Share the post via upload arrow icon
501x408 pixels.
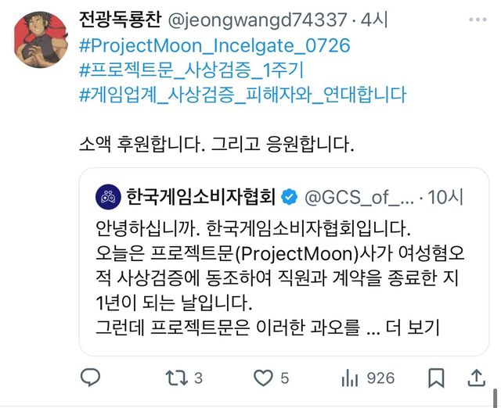[x=477, y=378]
